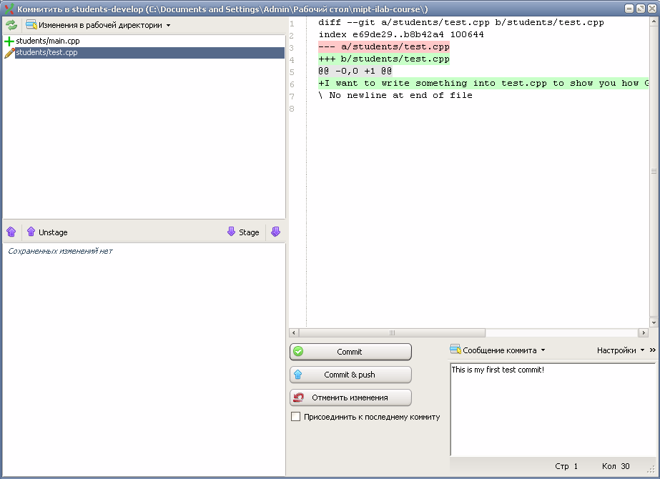
Task: Open the 'Настройки' dropdown menu
Action: point(620,350)
